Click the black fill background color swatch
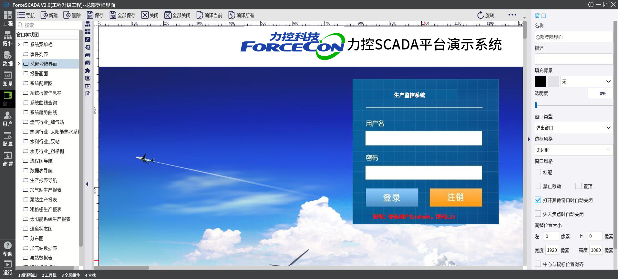The width and height of the screenshot is (618, 279). point(540,81)
